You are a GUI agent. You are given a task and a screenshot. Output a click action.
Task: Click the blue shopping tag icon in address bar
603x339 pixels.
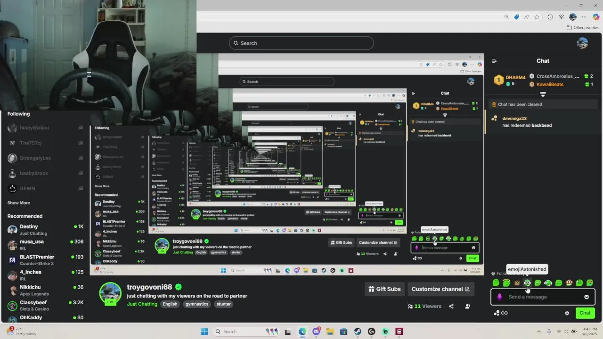pos(517,17)
